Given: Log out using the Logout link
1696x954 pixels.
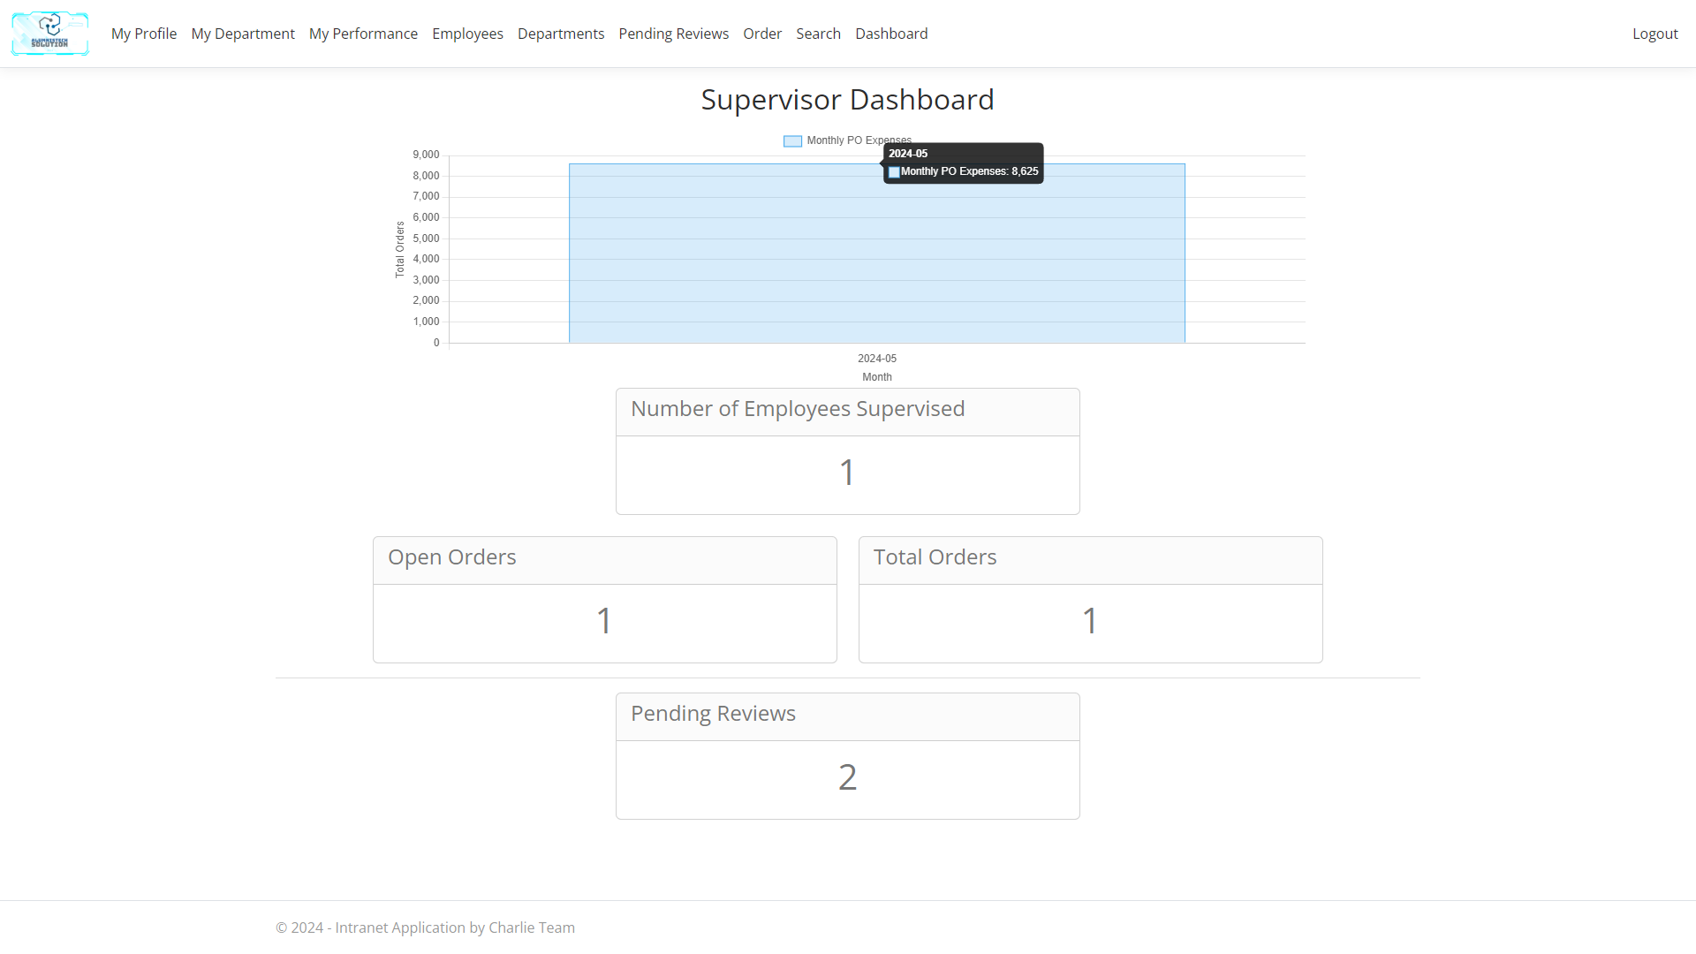Looking at the screenshot, I should 1654,34.
